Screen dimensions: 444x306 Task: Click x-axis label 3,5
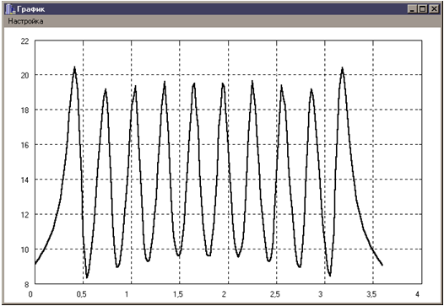pos(371,294)
